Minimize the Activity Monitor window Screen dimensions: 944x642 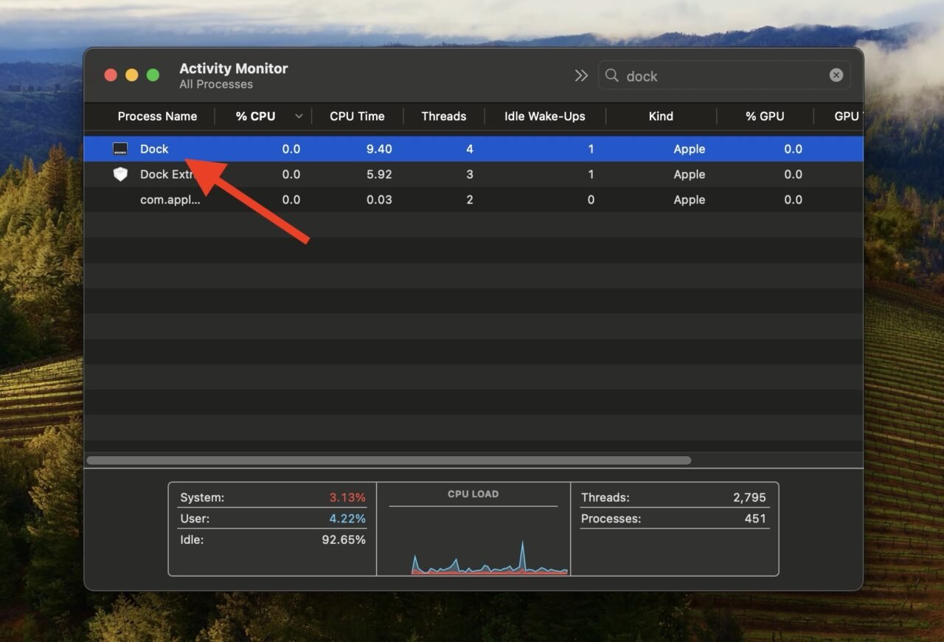tap(132, 75)
